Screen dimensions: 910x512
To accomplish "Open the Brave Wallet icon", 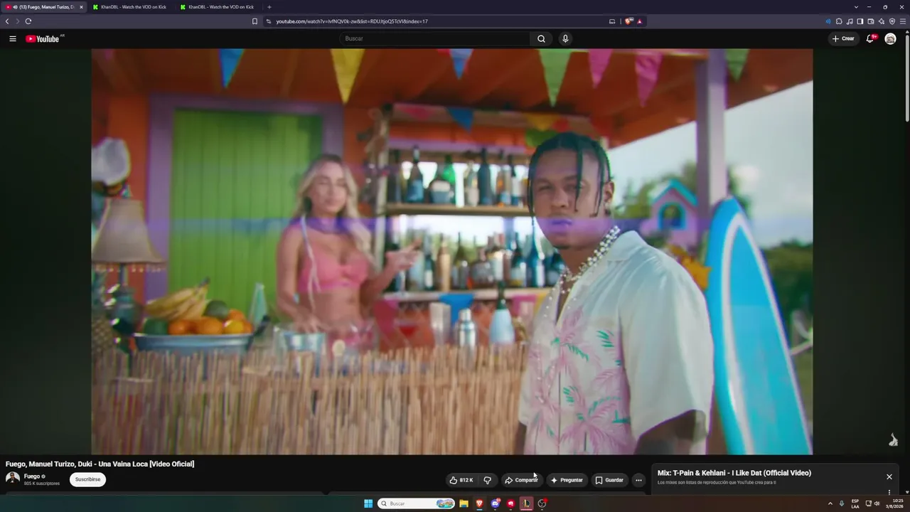I will coord(871,21).
